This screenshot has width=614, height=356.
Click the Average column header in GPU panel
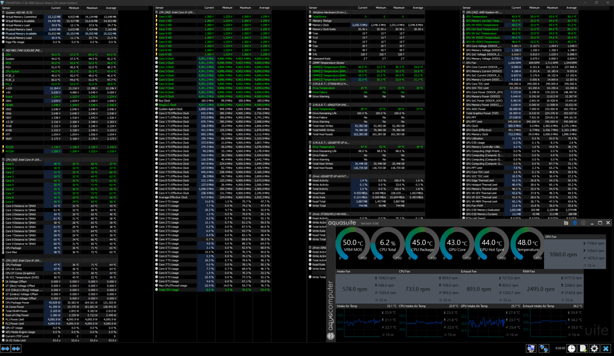571,8
